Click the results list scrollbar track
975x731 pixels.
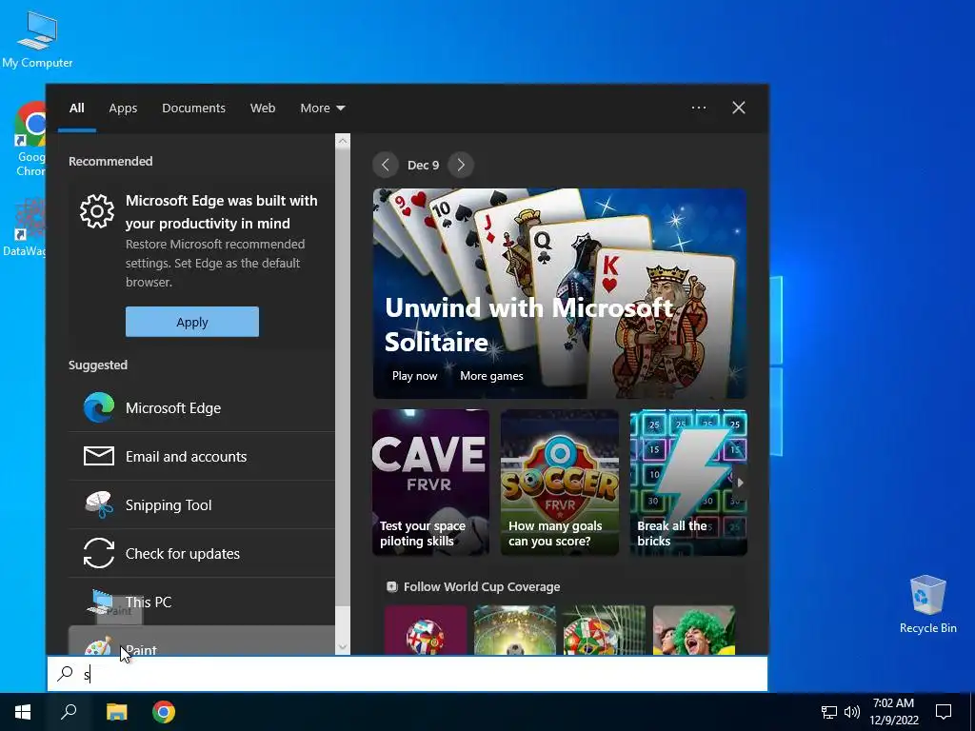(343, 394)
